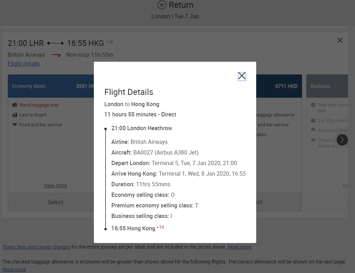Click the Business seat checkmark icon
This screenshot has height=273, width=355.
click(313, 105)
